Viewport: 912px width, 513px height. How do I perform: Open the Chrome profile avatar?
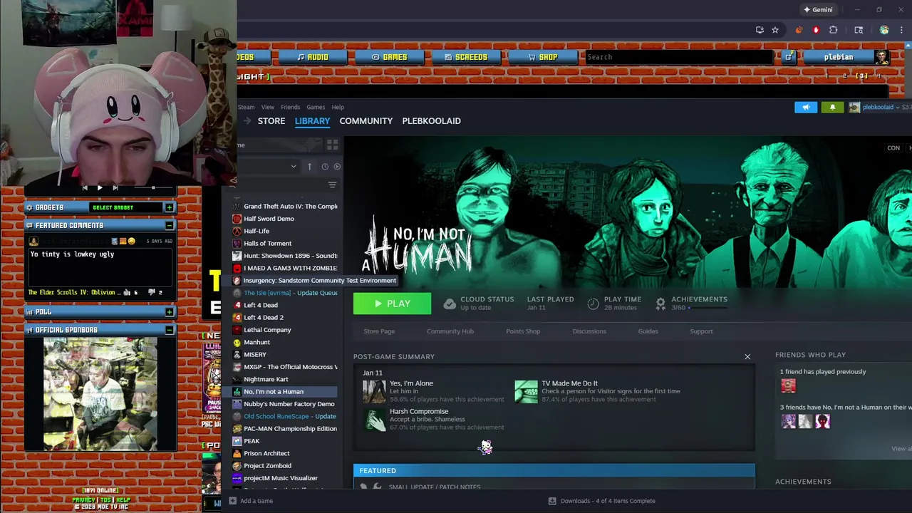coord(884,30)
